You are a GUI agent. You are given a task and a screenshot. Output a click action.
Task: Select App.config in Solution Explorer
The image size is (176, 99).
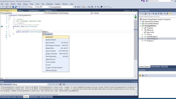click(150, 32)
